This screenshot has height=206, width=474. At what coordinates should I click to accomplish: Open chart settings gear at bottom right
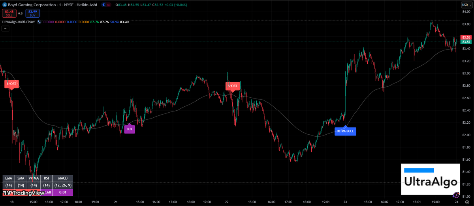466,202
